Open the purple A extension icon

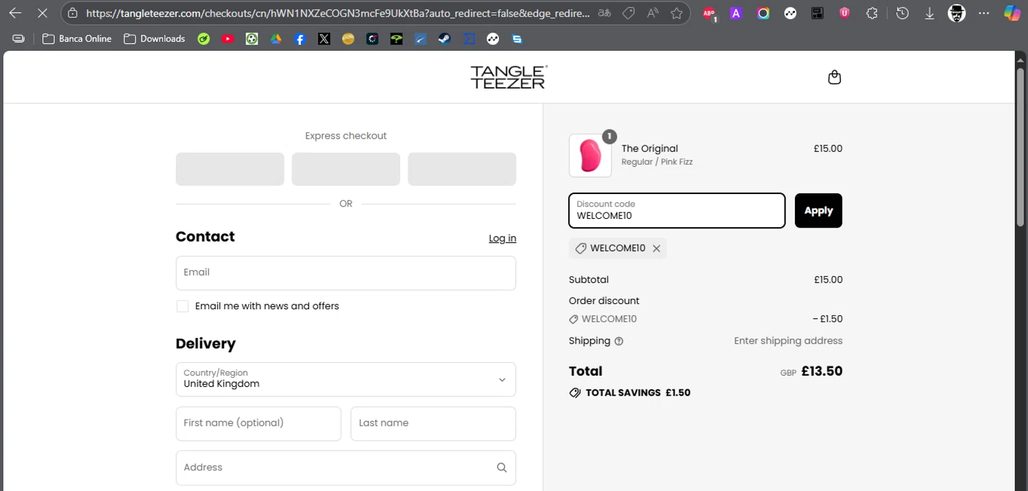(x=736, y=13)
